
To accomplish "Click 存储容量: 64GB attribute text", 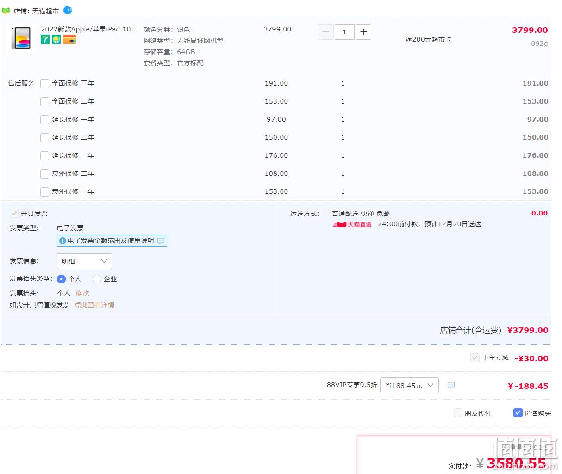I will point(169,52).
